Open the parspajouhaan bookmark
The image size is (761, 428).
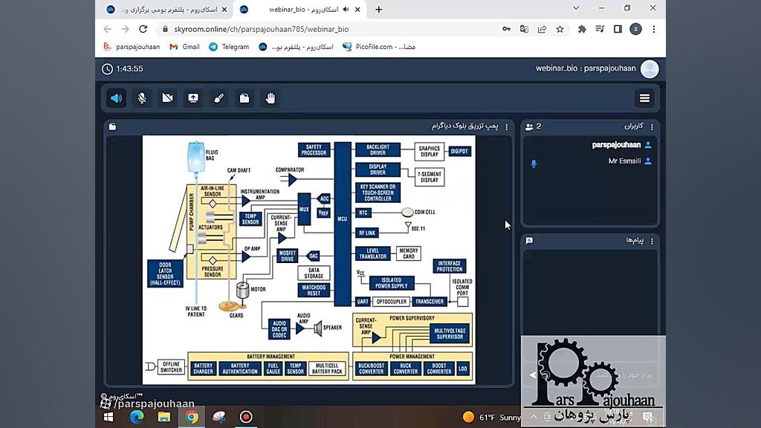[132, 47]
